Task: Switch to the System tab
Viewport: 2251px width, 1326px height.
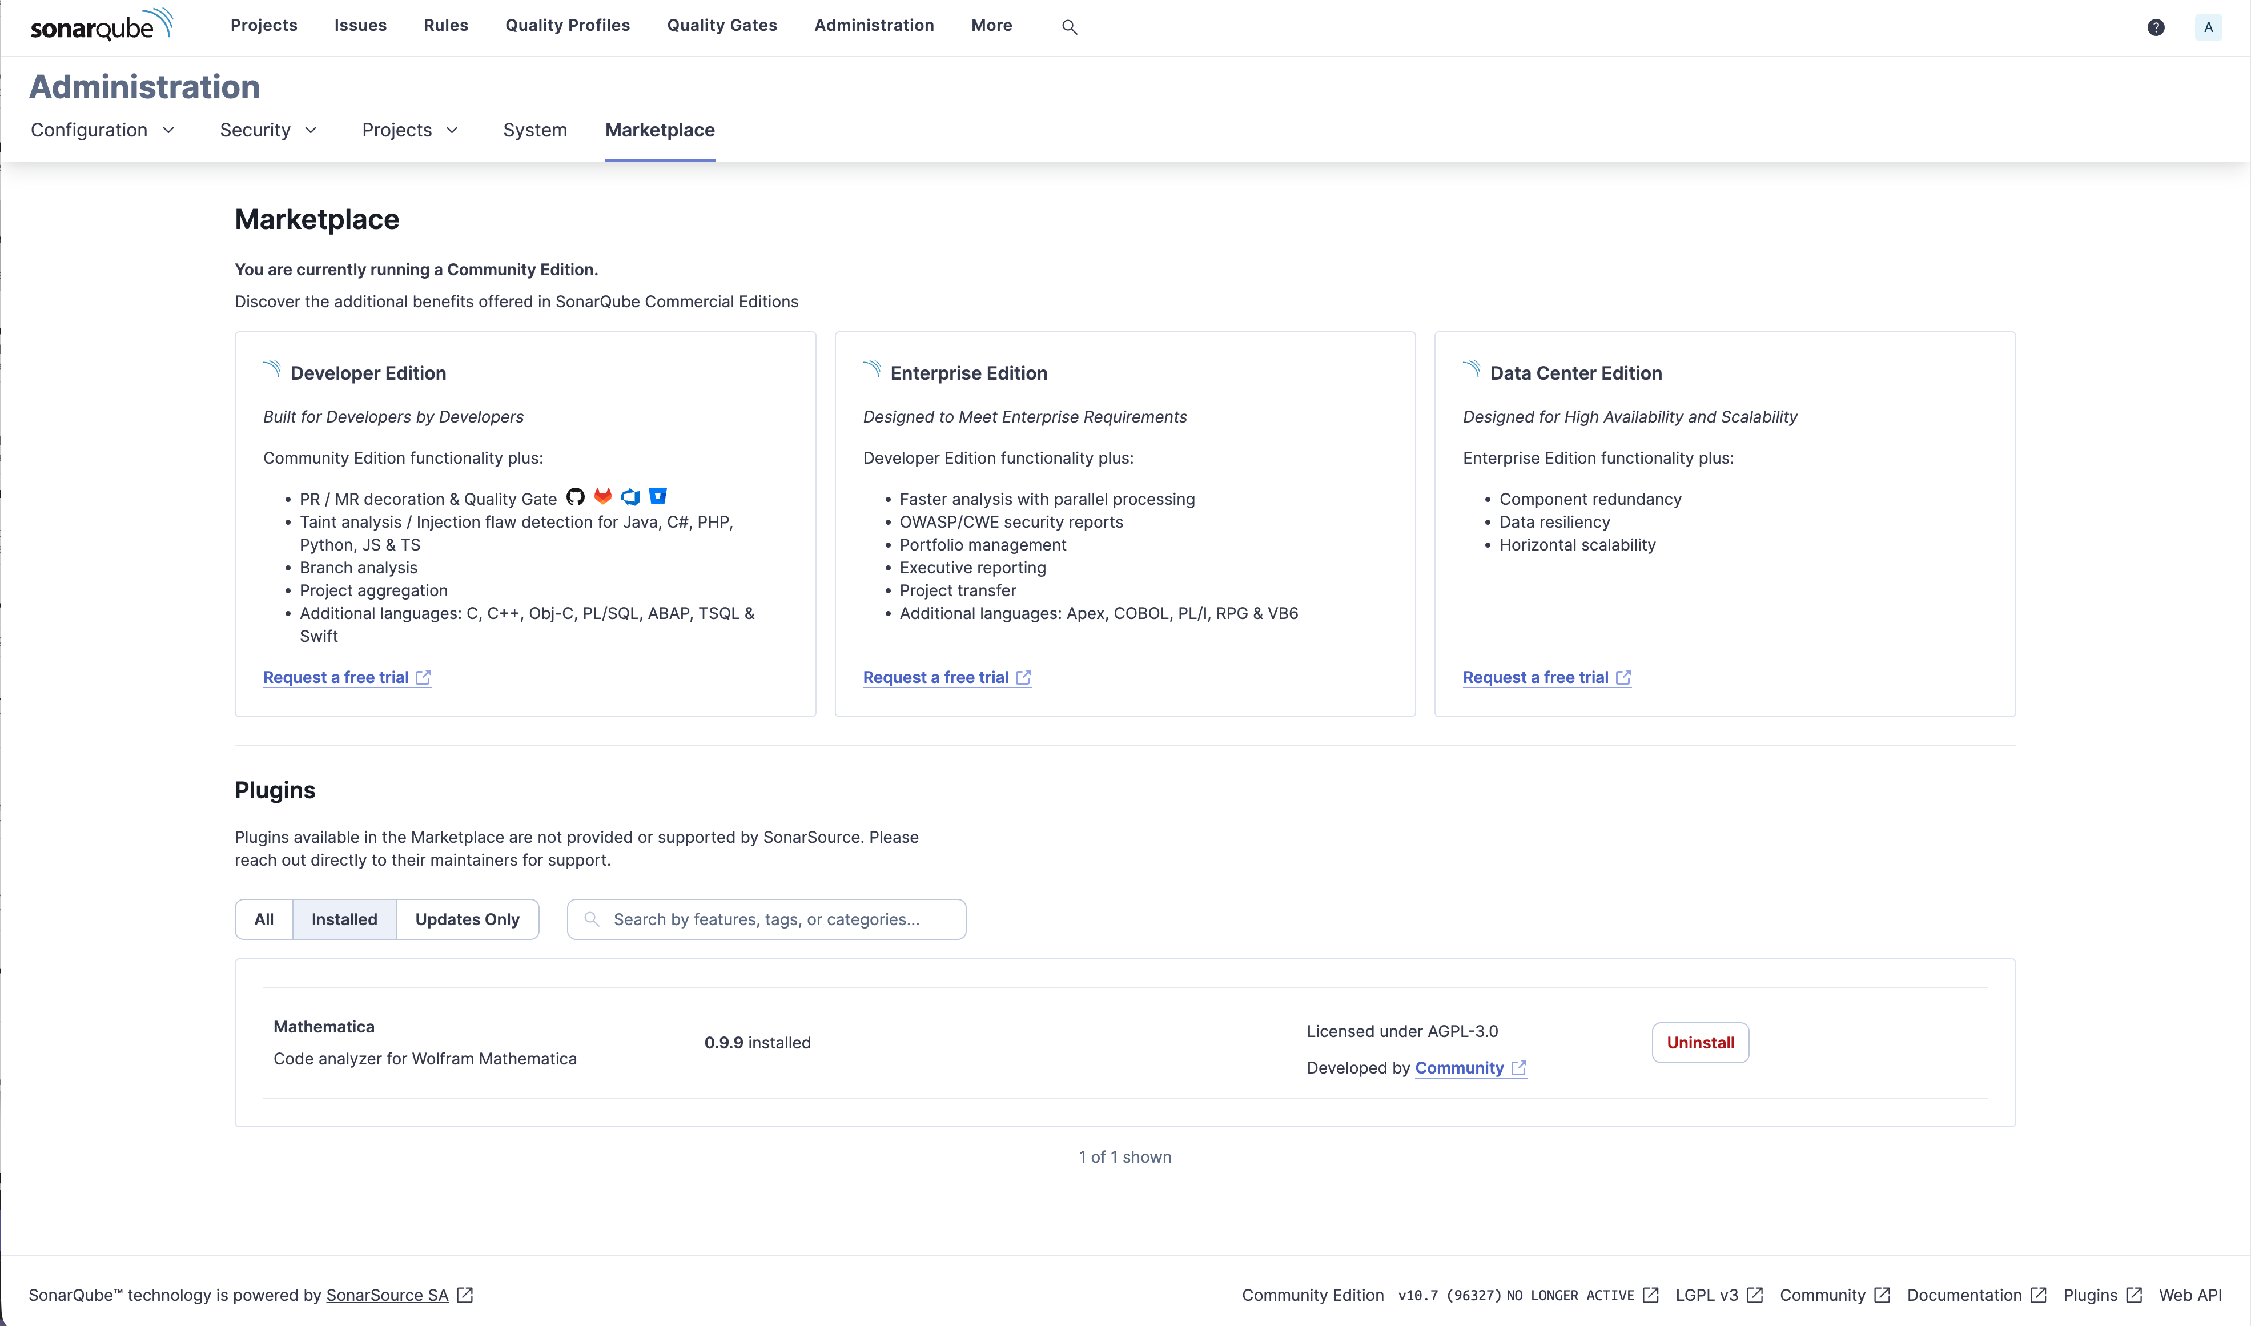Action: coord(534,130)
